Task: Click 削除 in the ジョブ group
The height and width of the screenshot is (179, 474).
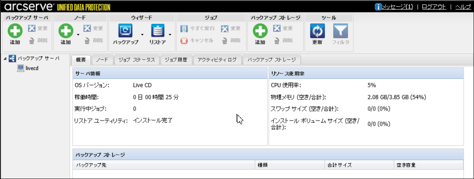Action: [x=231, y=41]
